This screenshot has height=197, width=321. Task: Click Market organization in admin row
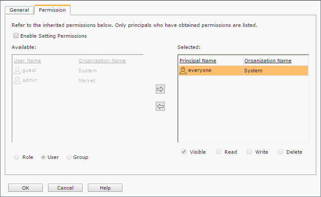pos(87,81)
